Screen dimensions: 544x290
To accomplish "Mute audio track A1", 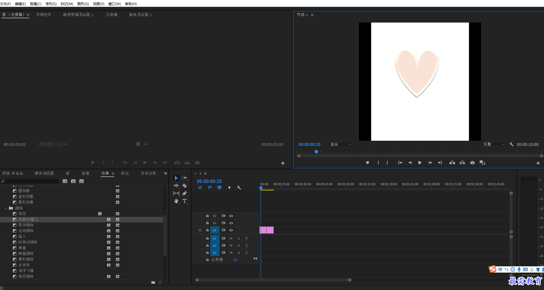I will [x=231, y=238].
